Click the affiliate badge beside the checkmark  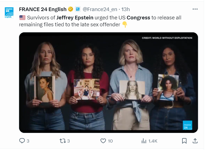click(78, 9)
